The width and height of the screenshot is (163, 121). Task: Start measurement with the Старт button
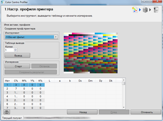(x=17, y=66)
